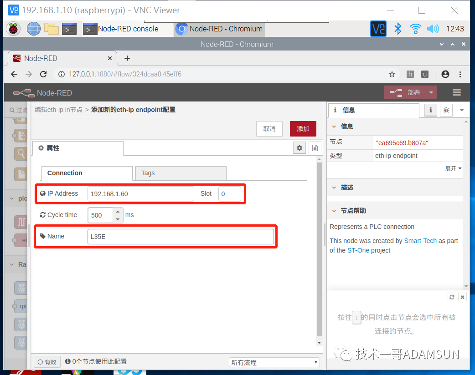Switch to the debug bug icon in sidebar
The width and height of the screenshot is (475, 375).
446,110
